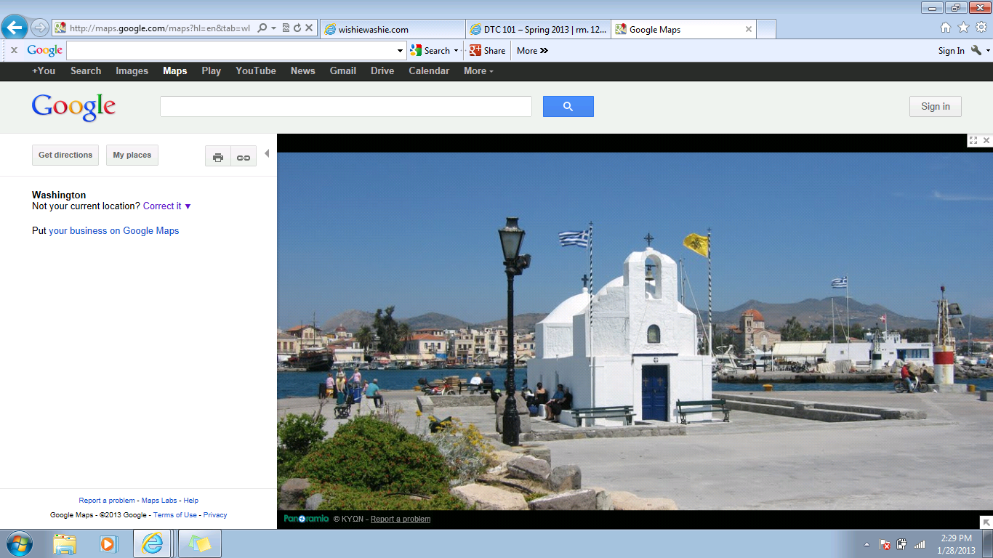The image size is (993, 558).
Task: Open Windows Start menu orb
Action: [18, 543]
